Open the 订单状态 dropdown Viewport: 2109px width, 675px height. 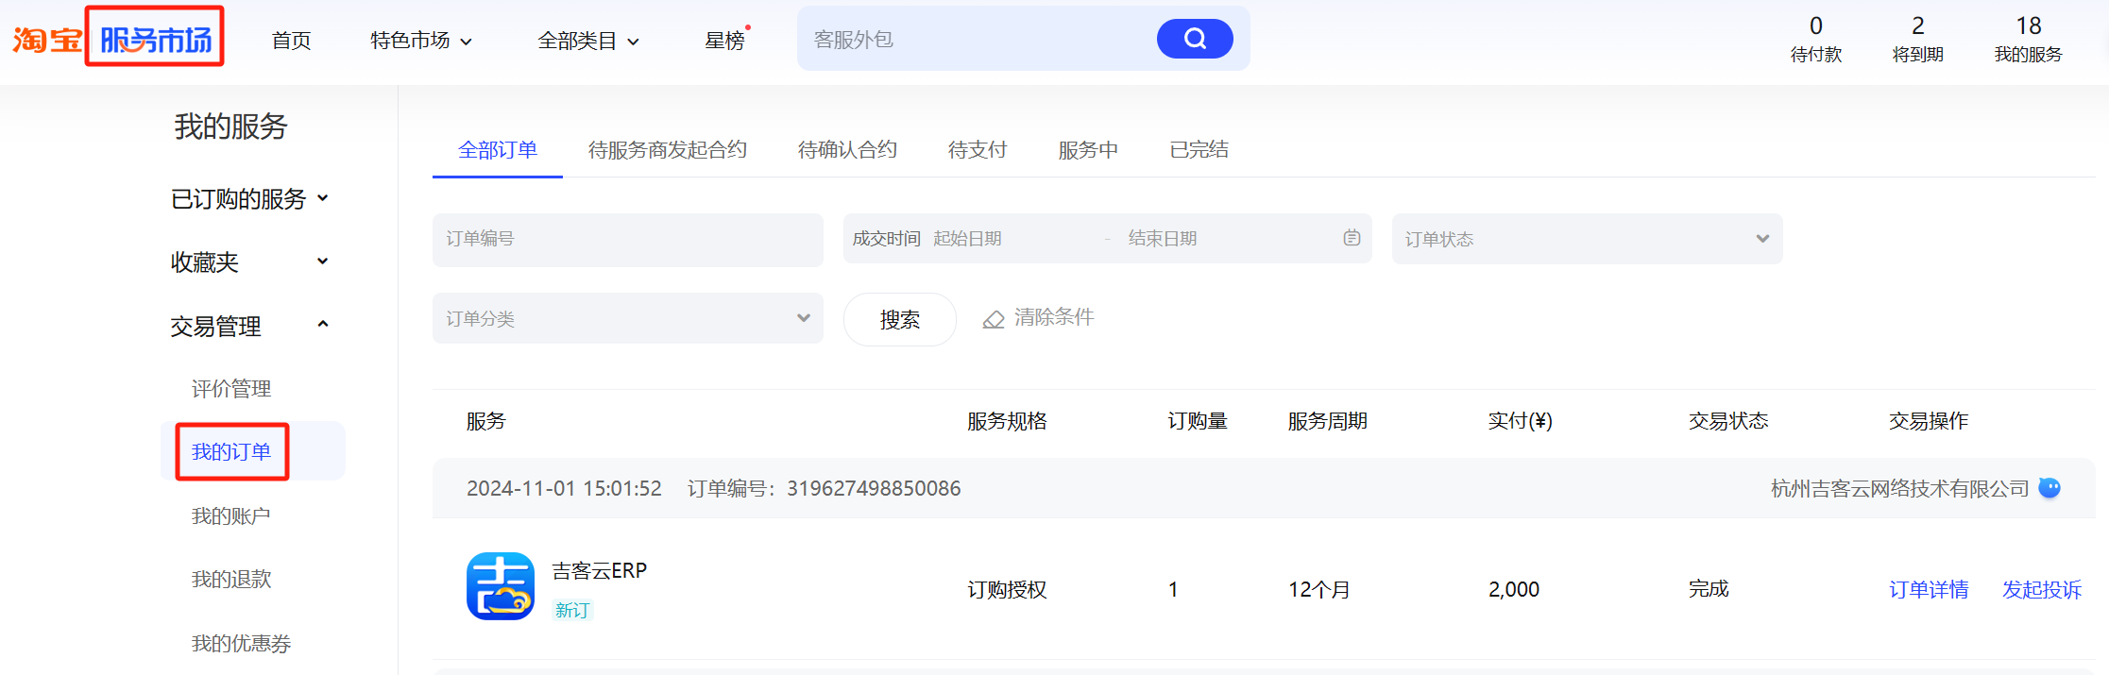(x=1588, y=239)
